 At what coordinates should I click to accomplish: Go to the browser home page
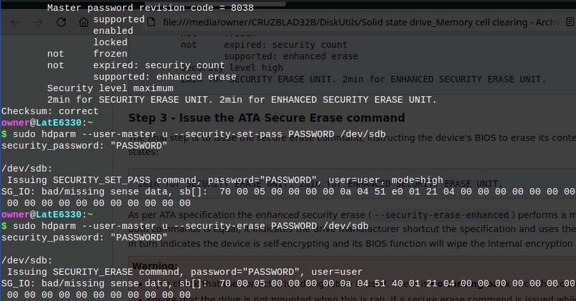(x=84, y=22)
